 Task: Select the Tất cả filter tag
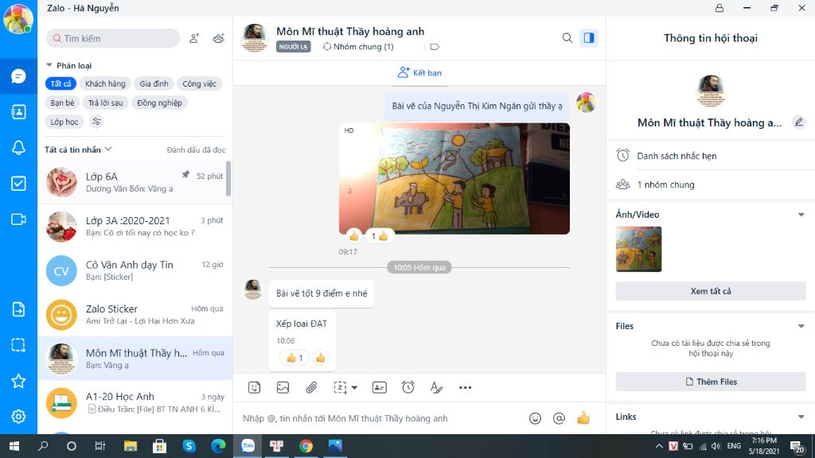[60, 83]
